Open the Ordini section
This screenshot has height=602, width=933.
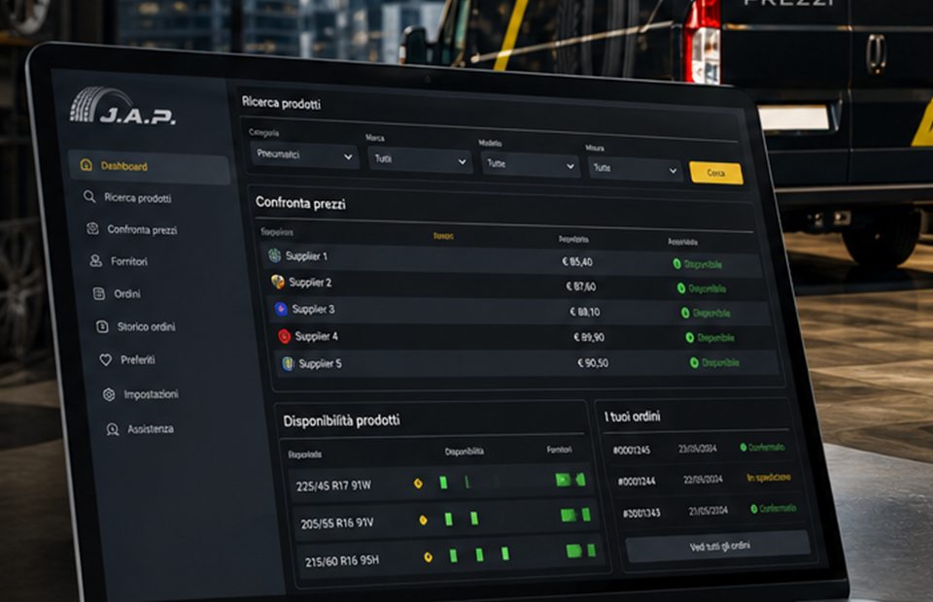(127, 293)
